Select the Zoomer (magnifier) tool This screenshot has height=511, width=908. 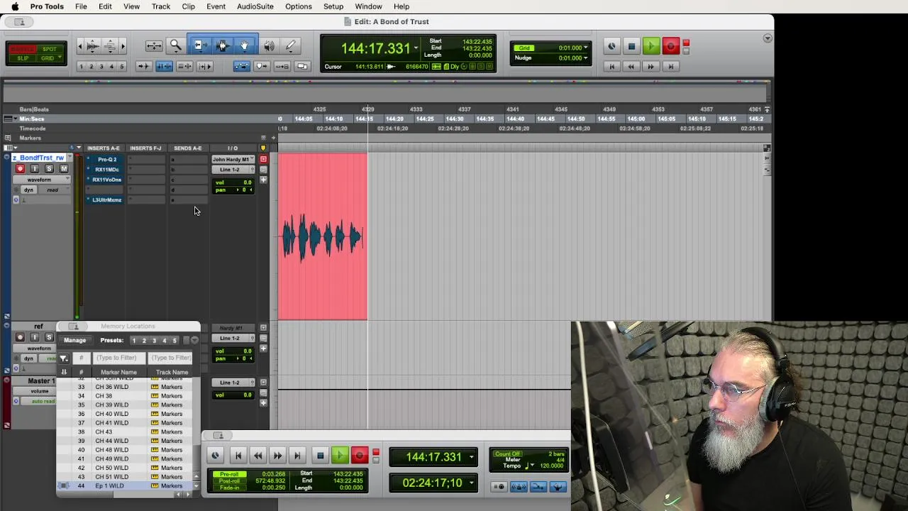pyautogui.click(x=175, y=46)
